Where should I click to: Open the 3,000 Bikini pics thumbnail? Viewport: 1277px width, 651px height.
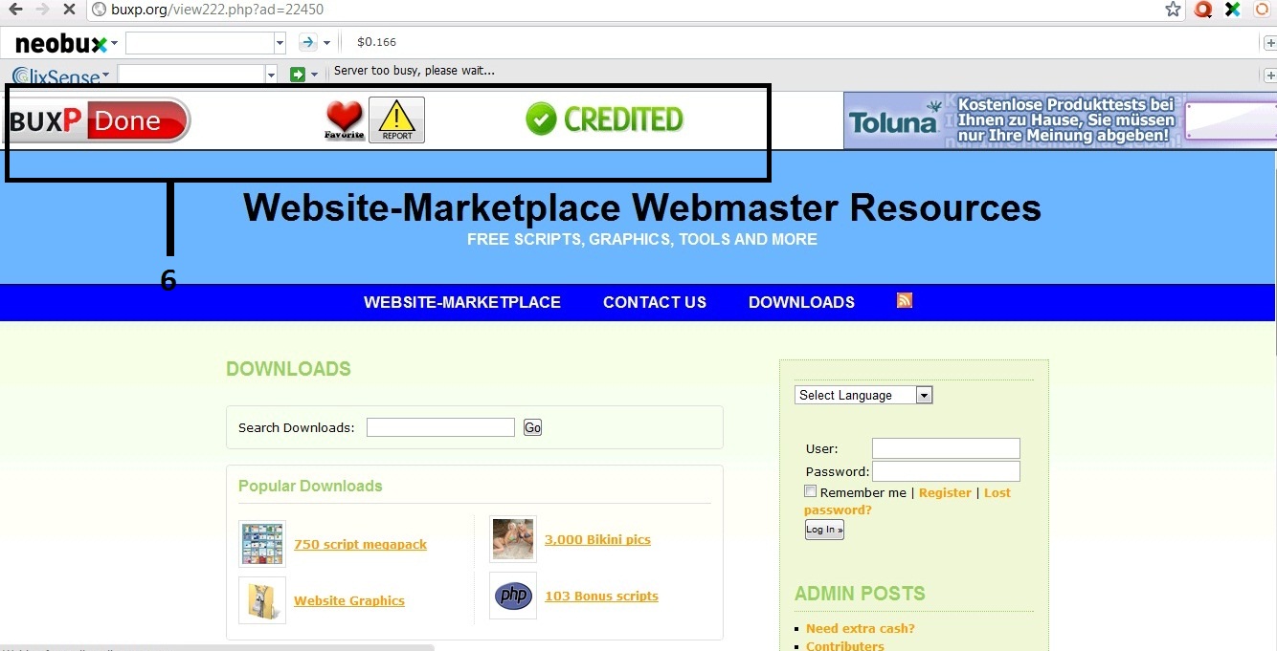pyautogui.click(x=513, y=539)
